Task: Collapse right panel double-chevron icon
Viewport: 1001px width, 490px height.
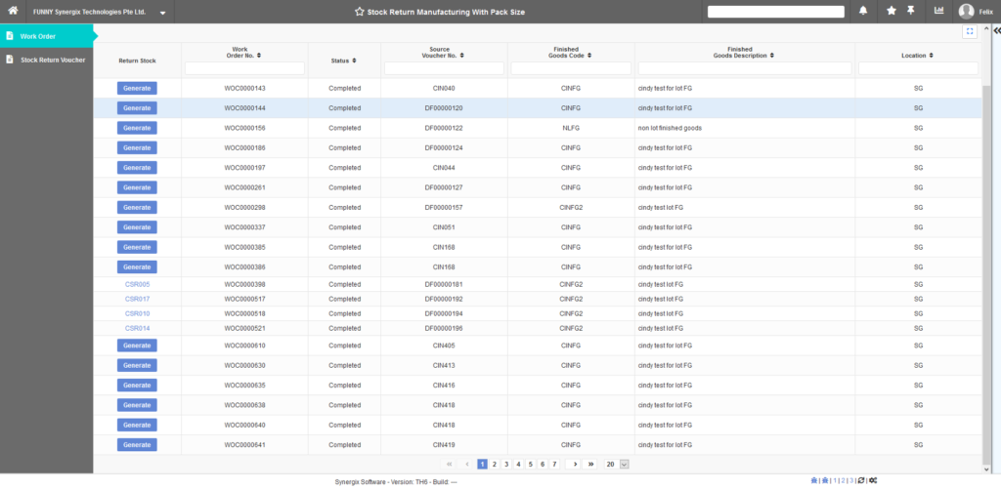Action: pos(997,30)
